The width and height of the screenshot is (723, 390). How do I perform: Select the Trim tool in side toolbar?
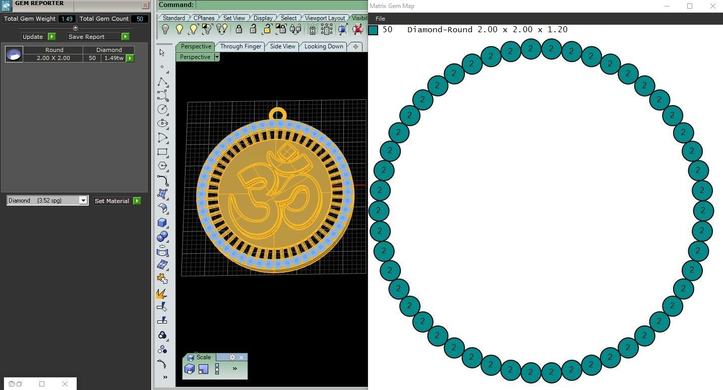pyautogui.click(x=162, y=306)
